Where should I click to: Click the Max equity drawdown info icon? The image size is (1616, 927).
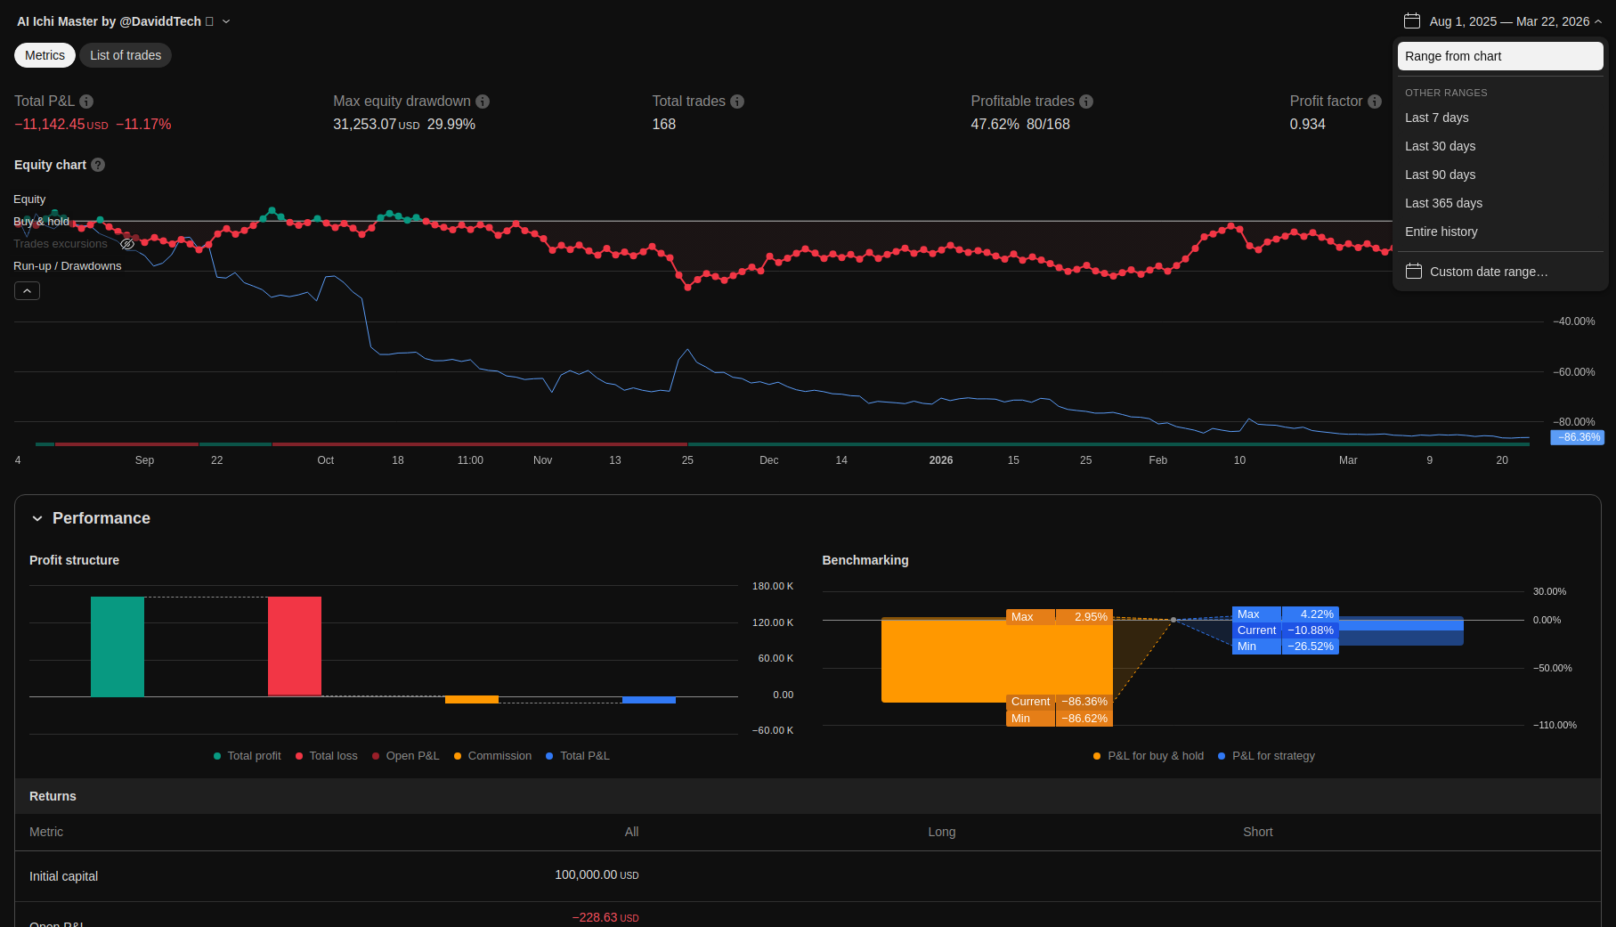[x=483, y=102]
